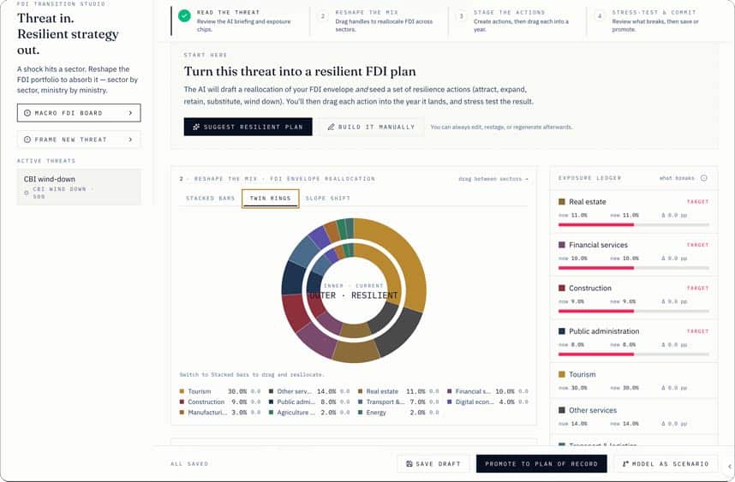Expand Macro FDI Board with its chevron
The height and width of the screenshot is (482, 735).
pyautogui.click(x=130, y=113)
